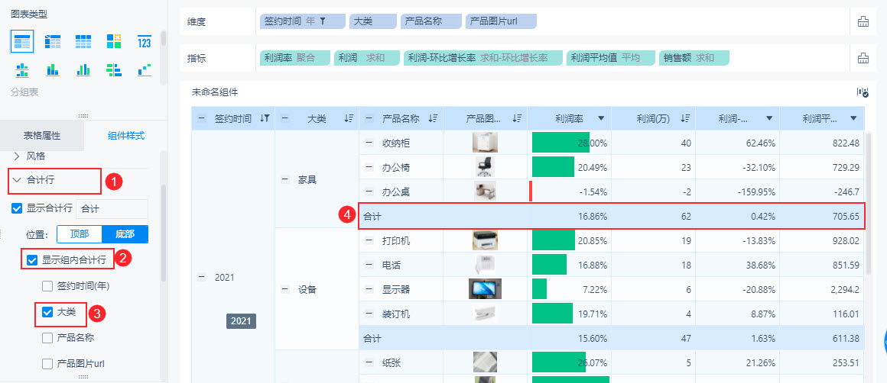
Task: Select the stacked column chart type
Action: (53, 70)
